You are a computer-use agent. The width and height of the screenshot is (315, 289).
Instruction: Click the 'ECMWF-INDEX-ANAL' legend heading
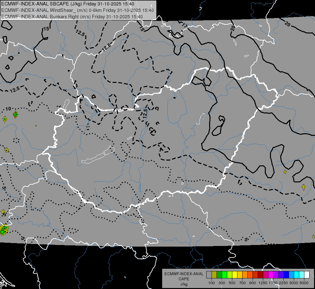(184, 274)
